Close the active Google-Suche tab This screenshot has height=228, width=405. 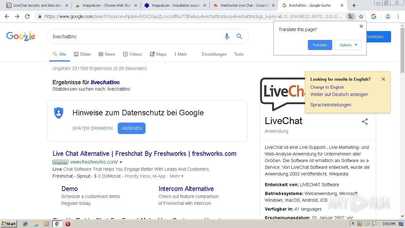[x=342, y=5]
